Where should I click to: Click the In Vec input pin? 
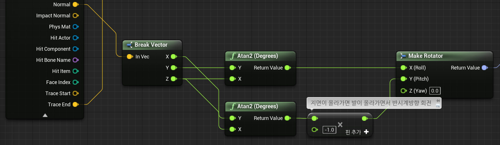pos(130,57)
